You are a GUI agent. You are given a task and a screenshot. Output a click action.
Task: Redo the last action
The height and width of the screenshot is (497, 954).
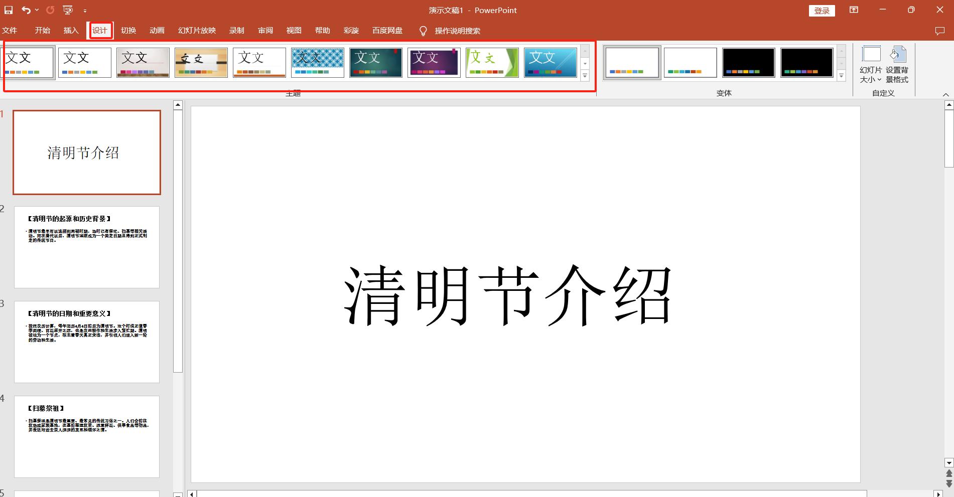coord(49,10)
